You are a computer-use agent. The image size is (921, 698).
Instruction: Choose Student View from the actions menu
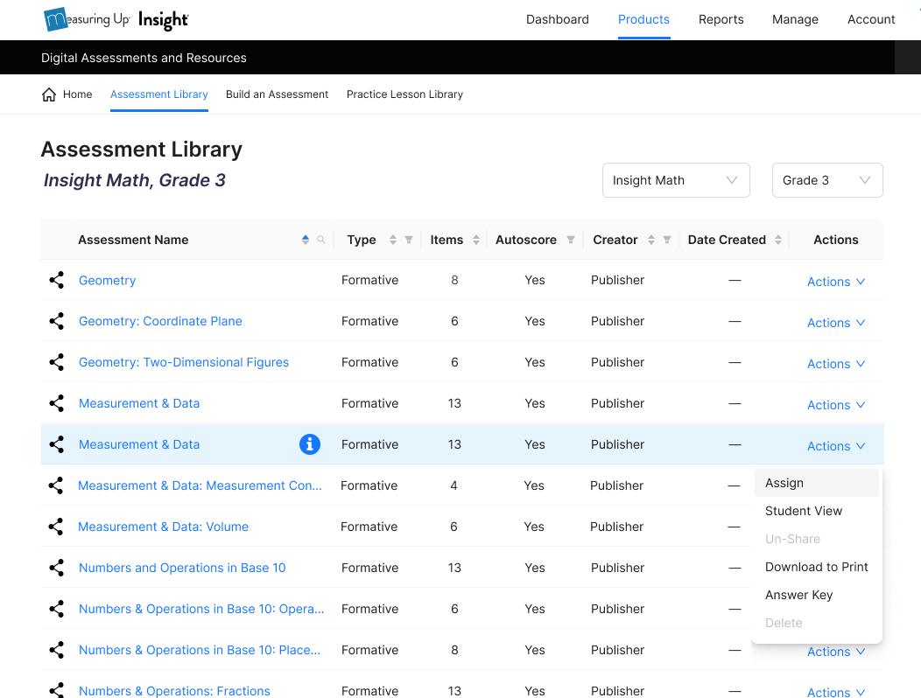pyautogui.click(x=817, y=511)
